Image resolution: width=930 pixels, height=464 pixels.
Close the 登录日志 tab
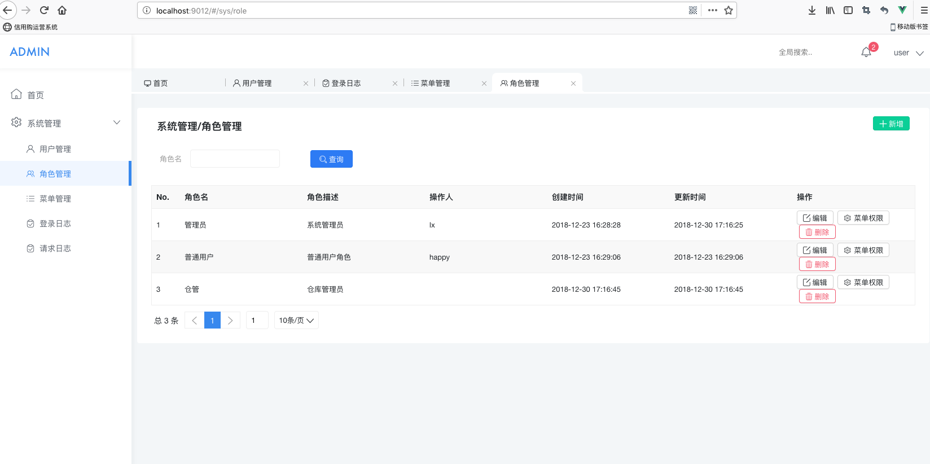click(x=395, y=84)
